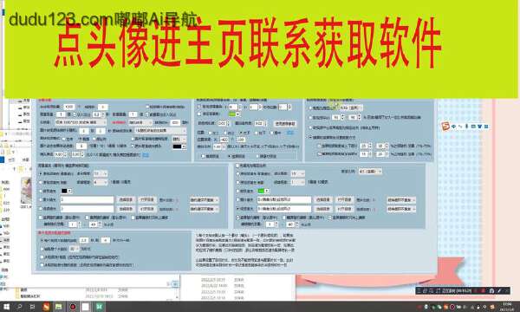Viewport: 520px width, 312px height.
Task: Click the taskbar search magnifier icon
Action: (x=20, y=307)
